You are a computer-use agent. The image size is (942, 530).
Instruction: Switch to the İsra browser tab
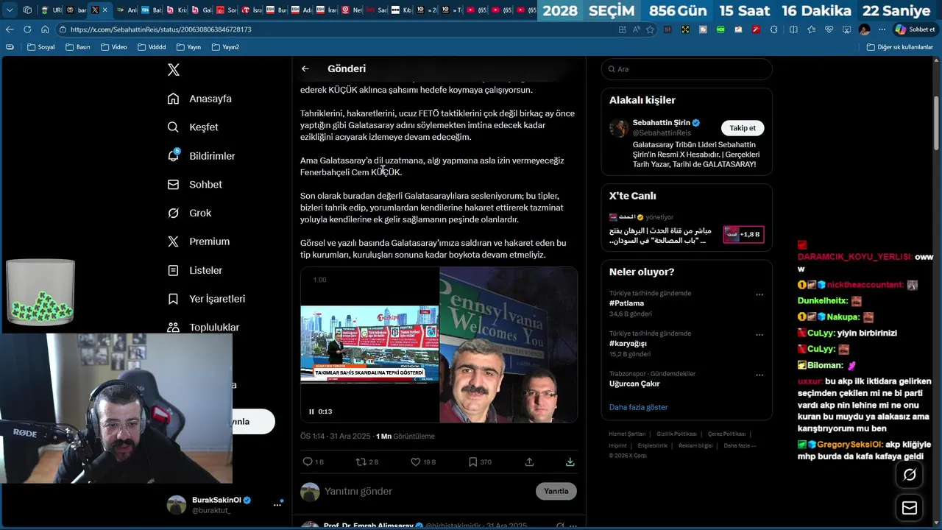point(252,10)
